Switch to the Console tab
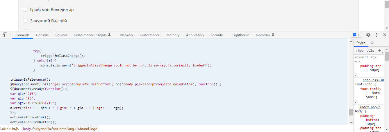 pos(42,35)
